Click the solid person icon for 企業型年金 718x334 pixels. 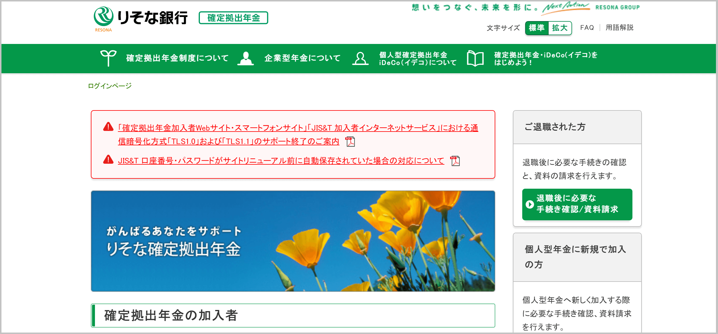pos(246,58)
